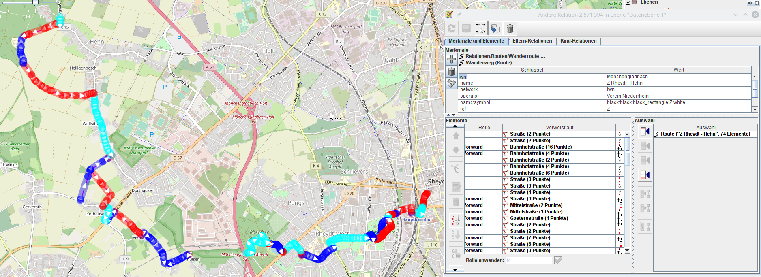Click the Rolle column header

[484, 128]
